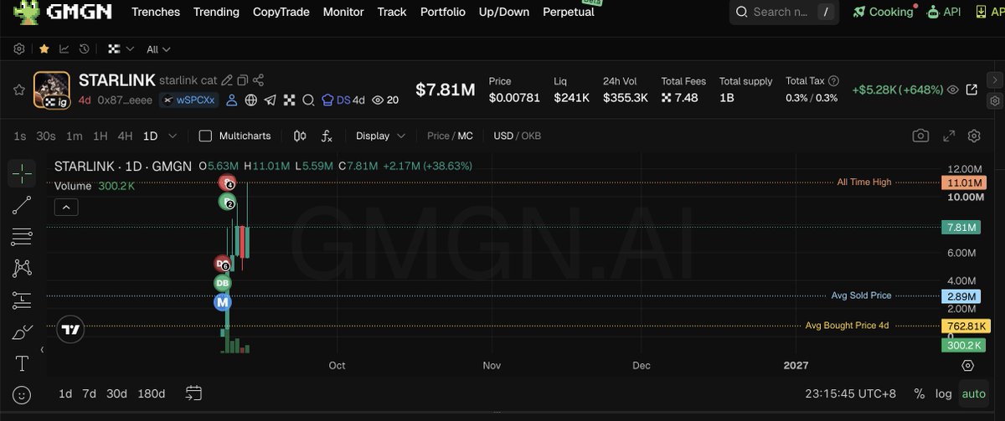
Task: Open the token website globe icon
Action: [x=250, y=100]
